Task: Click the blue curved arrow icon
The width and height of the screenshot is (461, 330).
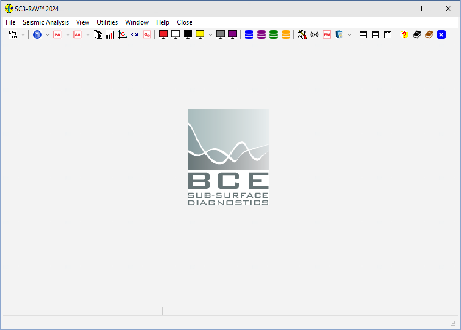Action: tap(135, 35)
